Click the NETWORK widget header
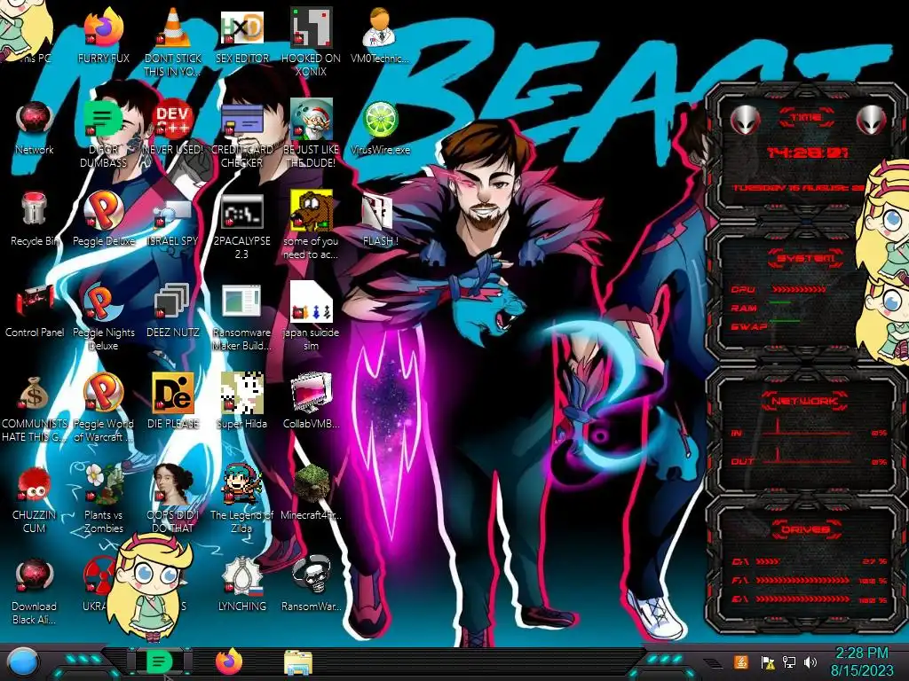The width and height of the screenshot is (909, 681). (806, 401)
